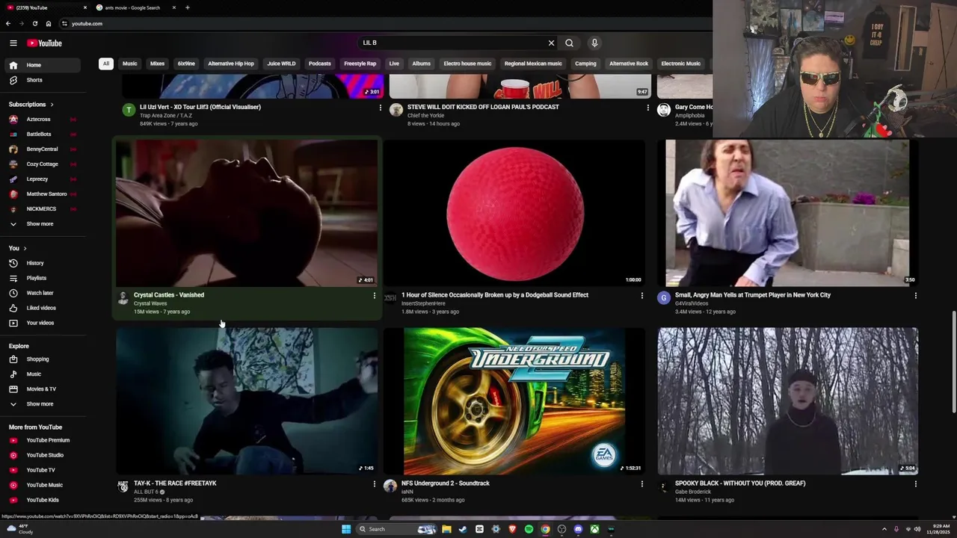Open NICKMERCS subscription channel

[43, 209]
